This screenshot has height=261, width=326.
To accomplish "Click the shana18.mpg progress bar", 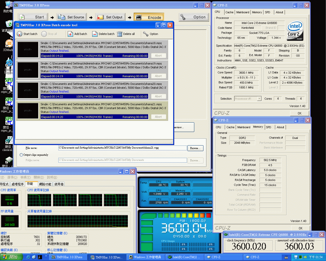I will [x=94, y=56].
